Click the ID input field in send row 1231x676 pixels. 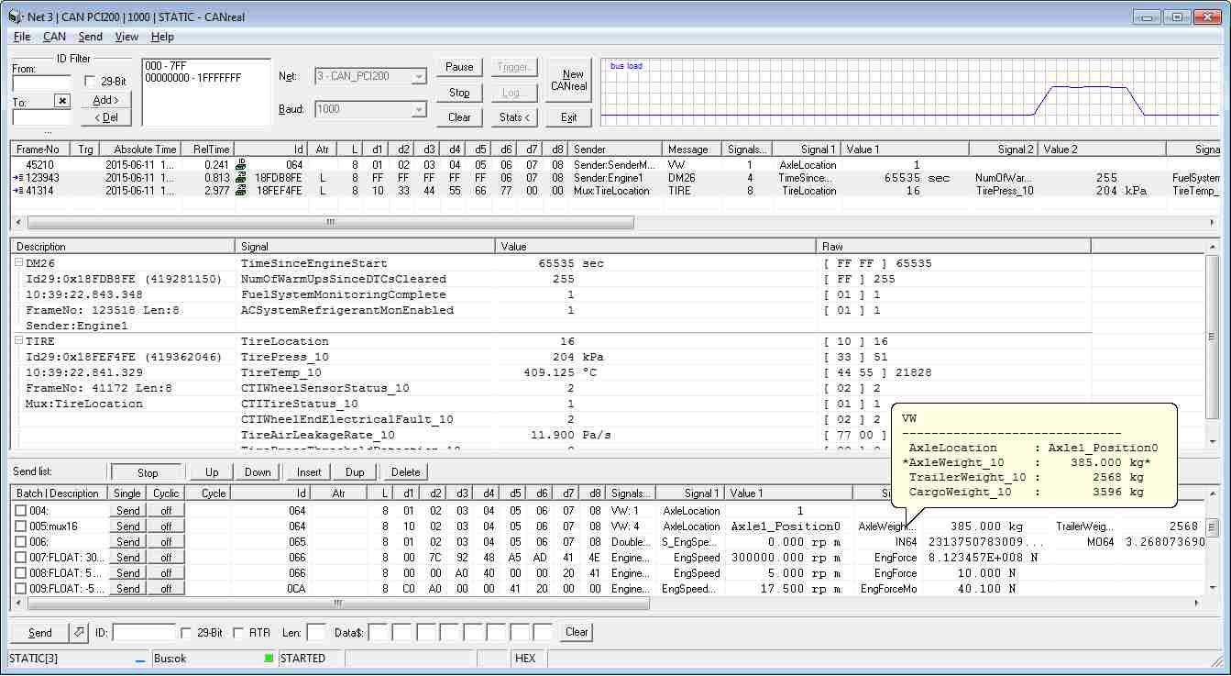click(x=144, y=632)
